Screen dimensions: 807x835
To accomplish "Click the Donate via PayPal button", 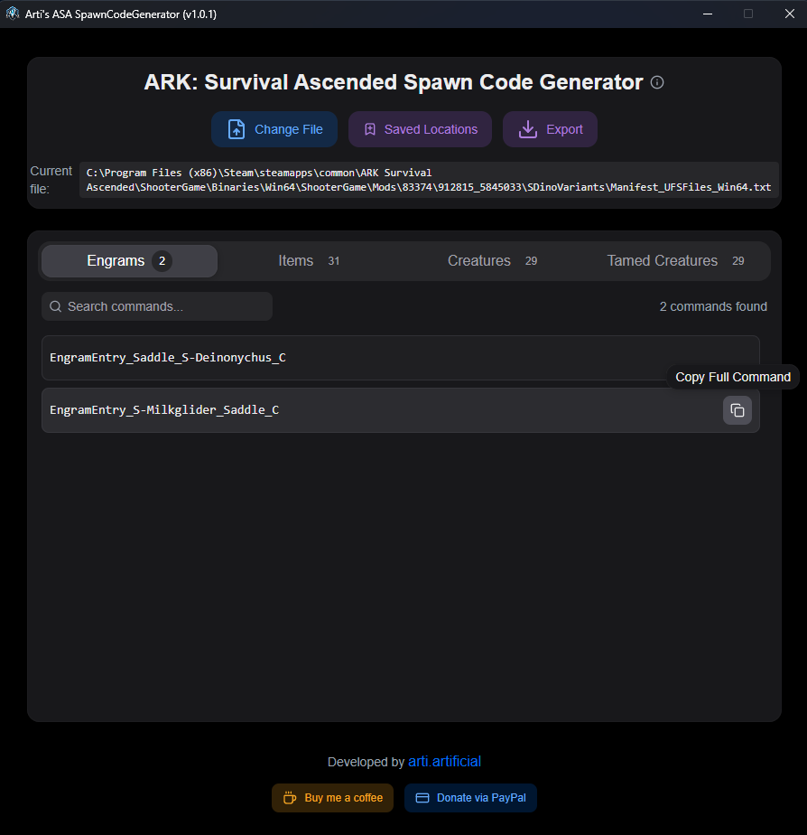I will tap(470, 798).
